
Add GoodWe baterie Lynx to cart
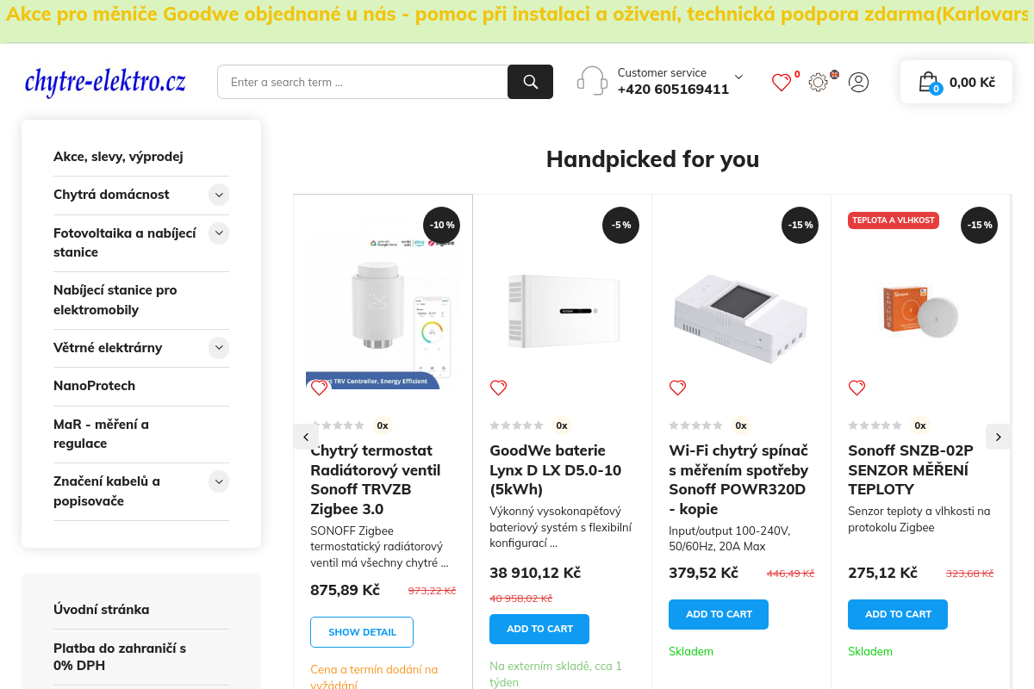539,629
